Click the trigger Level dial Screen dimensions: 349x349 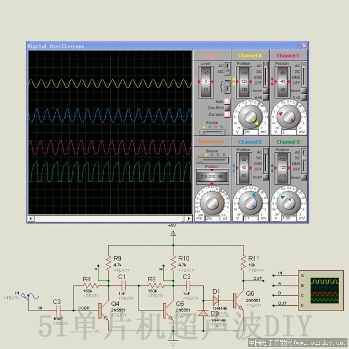tap(205, 82)
